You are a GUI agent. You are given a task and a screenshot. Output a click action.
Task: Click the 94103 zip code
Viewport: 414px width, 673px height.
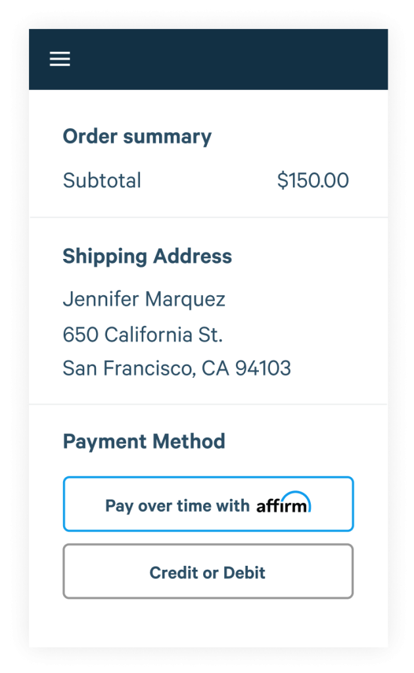[263, 368]
